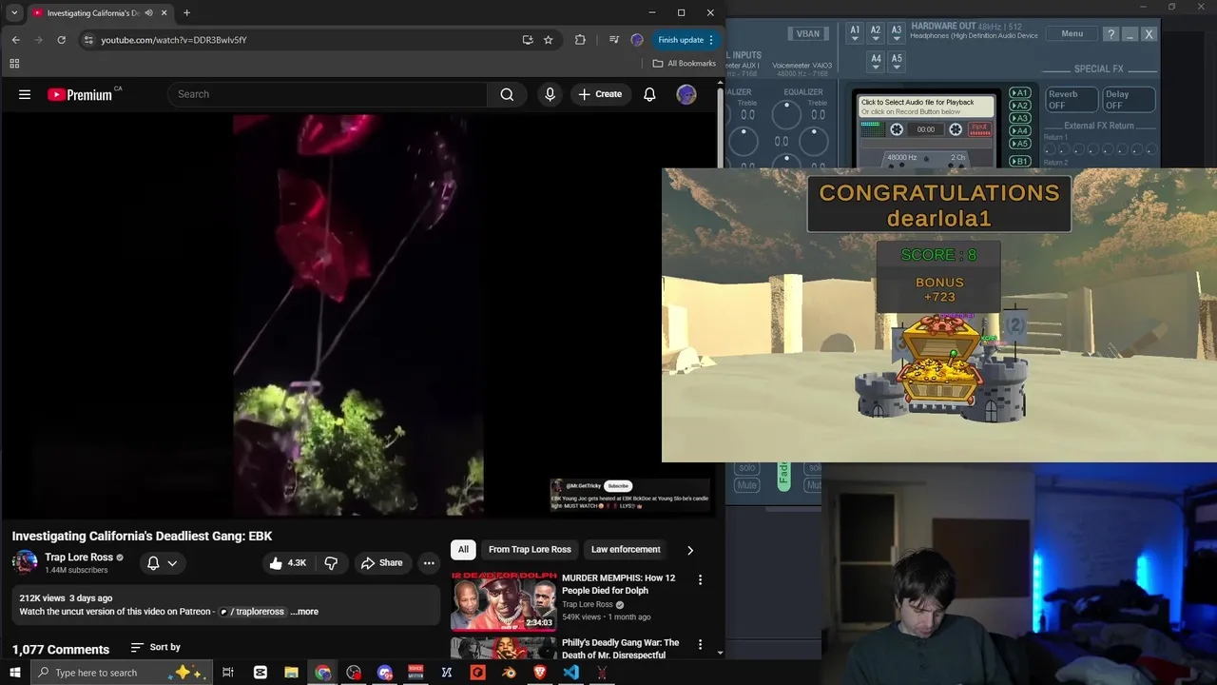Open the Chrome tab search dropdown
The width and height of the screenshot is (1217, 685).
[14, 13]
